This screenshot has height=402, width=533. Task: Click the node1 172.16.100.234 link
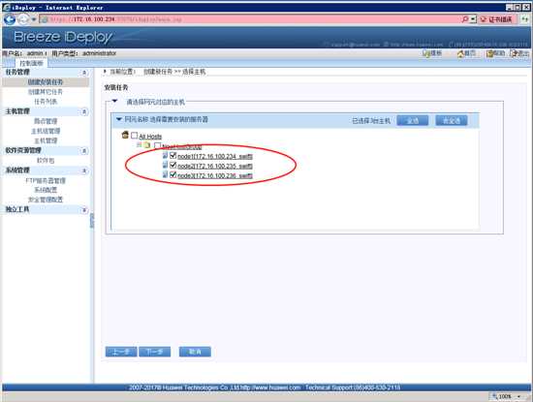click(215, 156)
